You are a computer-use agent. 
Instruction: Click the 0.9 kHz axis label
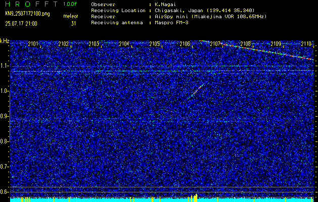click(x=4, y=116)
